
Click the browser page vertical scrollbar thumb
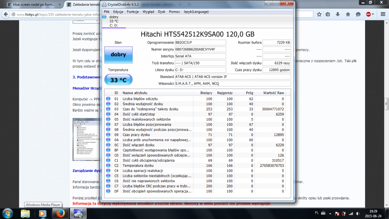pyautogui.click(x=386, y=104)
